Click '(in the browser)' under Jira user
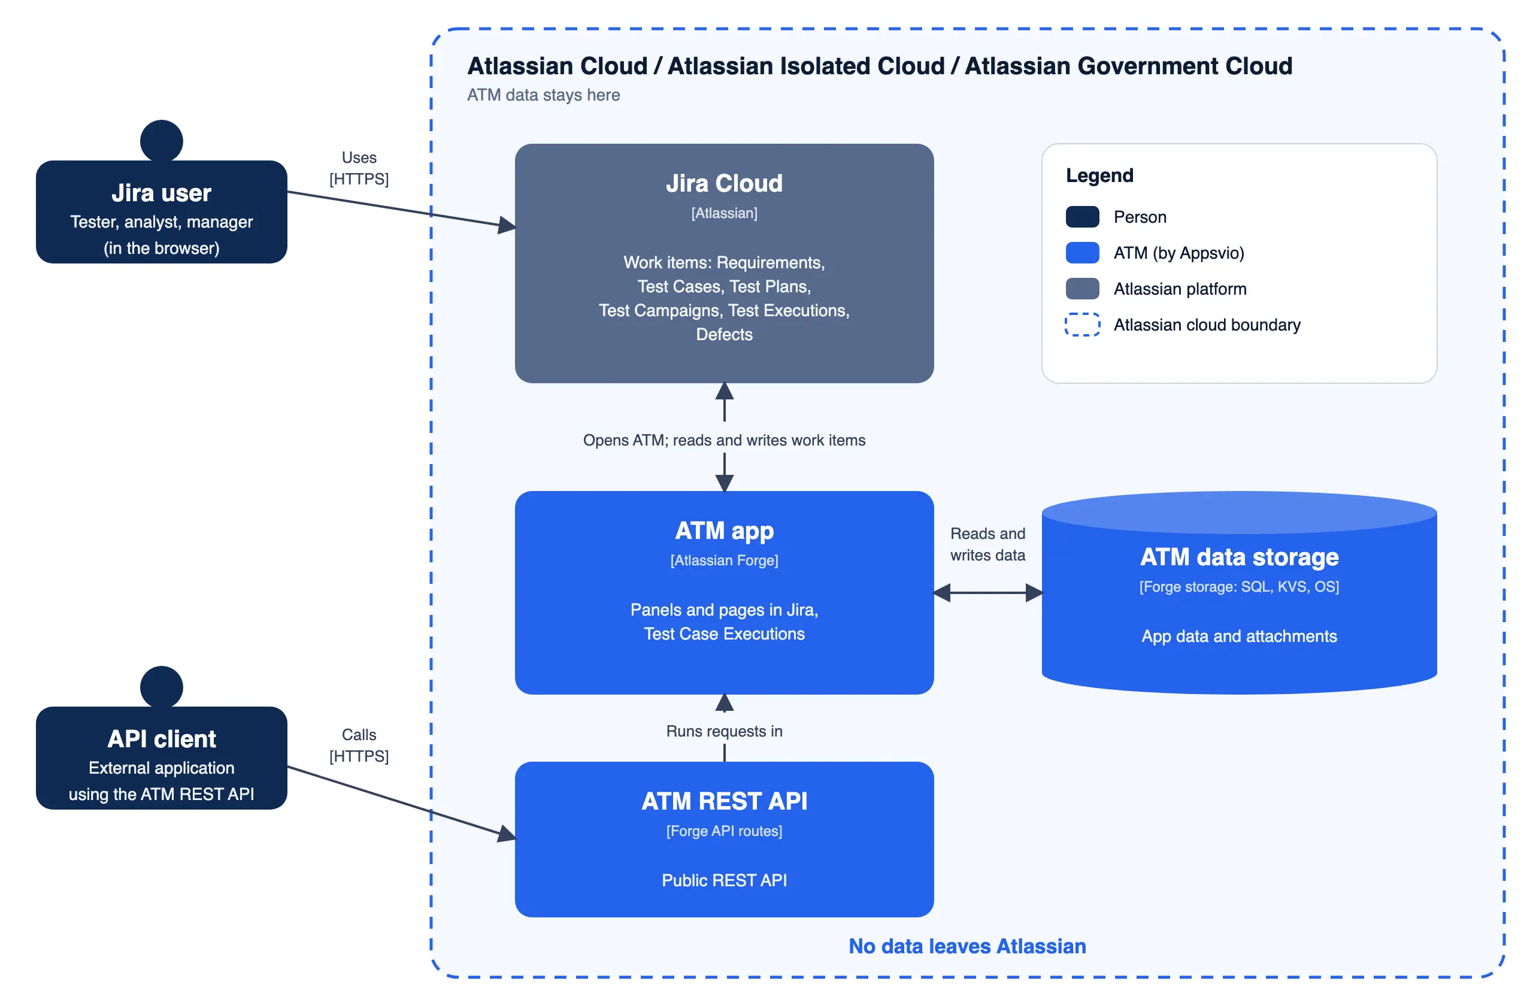This screenshot has height=1006, width=1533. click(x=162, y=248)
